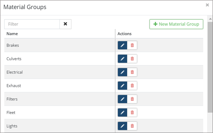
Task: Edit the Exhaust material group
Action: [x=122, y=86]
